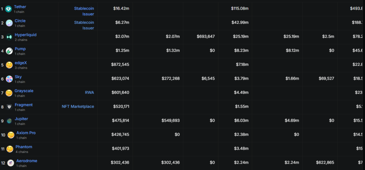This screenshot has width=365, height=170.
Task: Open the Hyperliquid protocol page
Action: point(26,35)
